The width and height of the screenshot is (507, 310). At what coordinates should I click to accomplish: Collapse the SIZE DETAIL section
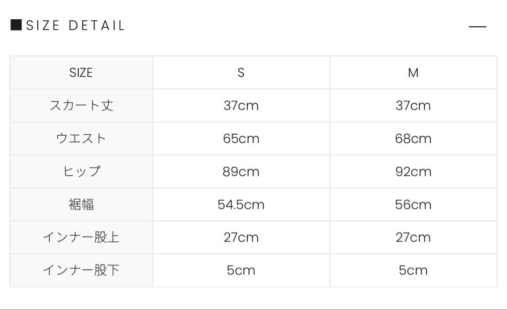coord(477,26)
